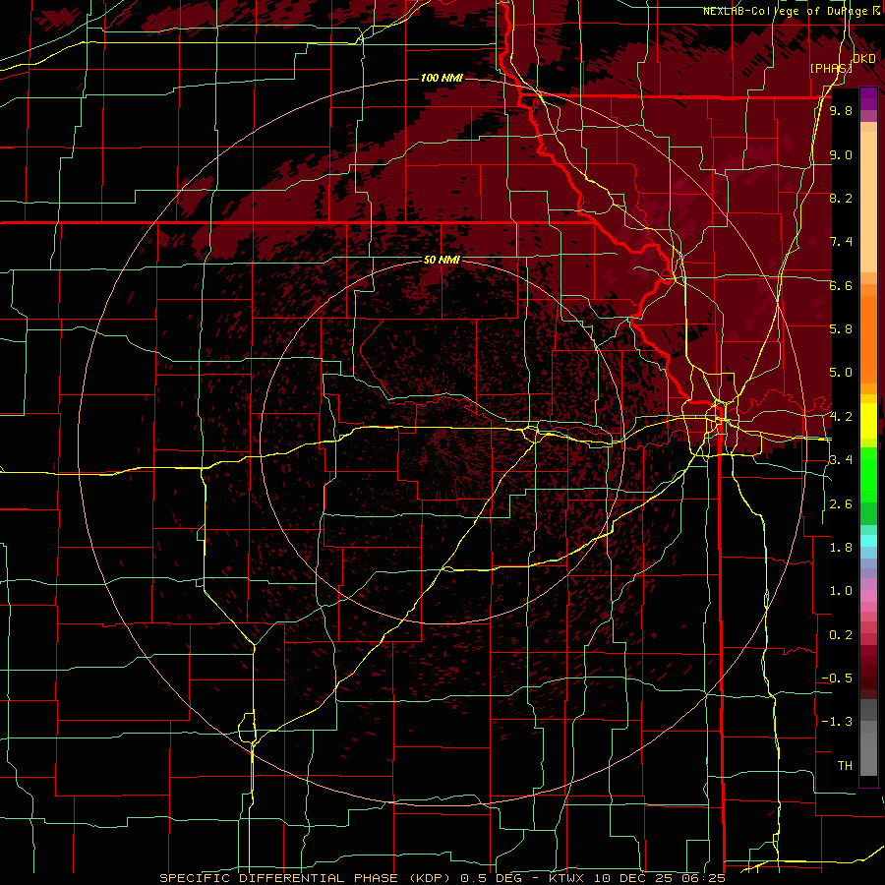Click the -0.5 value on color scale
The image size is (885, 885).
pos(837,678)
